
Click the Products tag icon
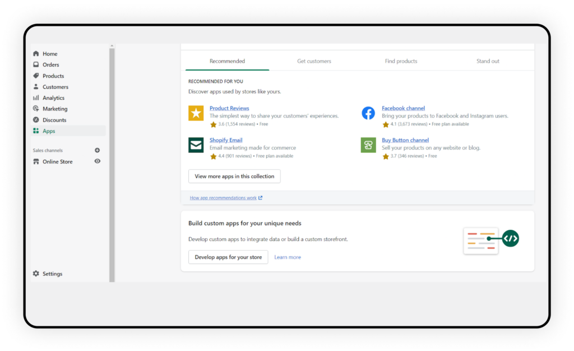point(36,76)
